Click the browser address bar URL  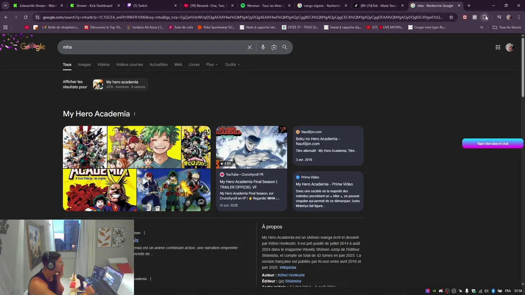242,17
